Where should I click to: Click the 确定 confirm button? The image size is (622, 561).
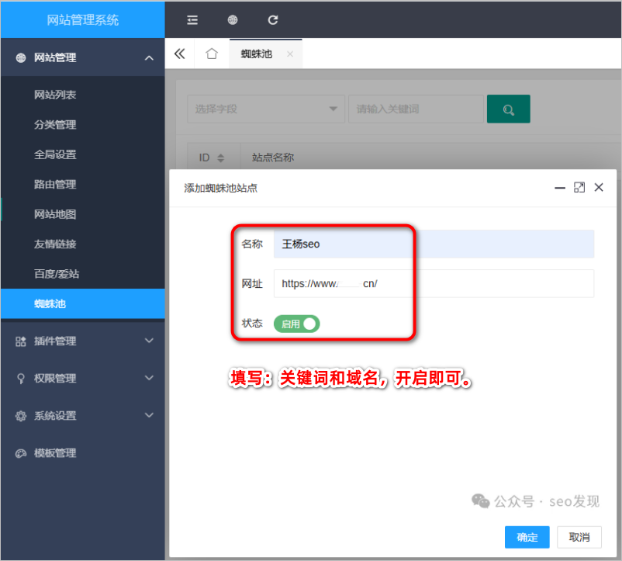(x=527, y=537)
